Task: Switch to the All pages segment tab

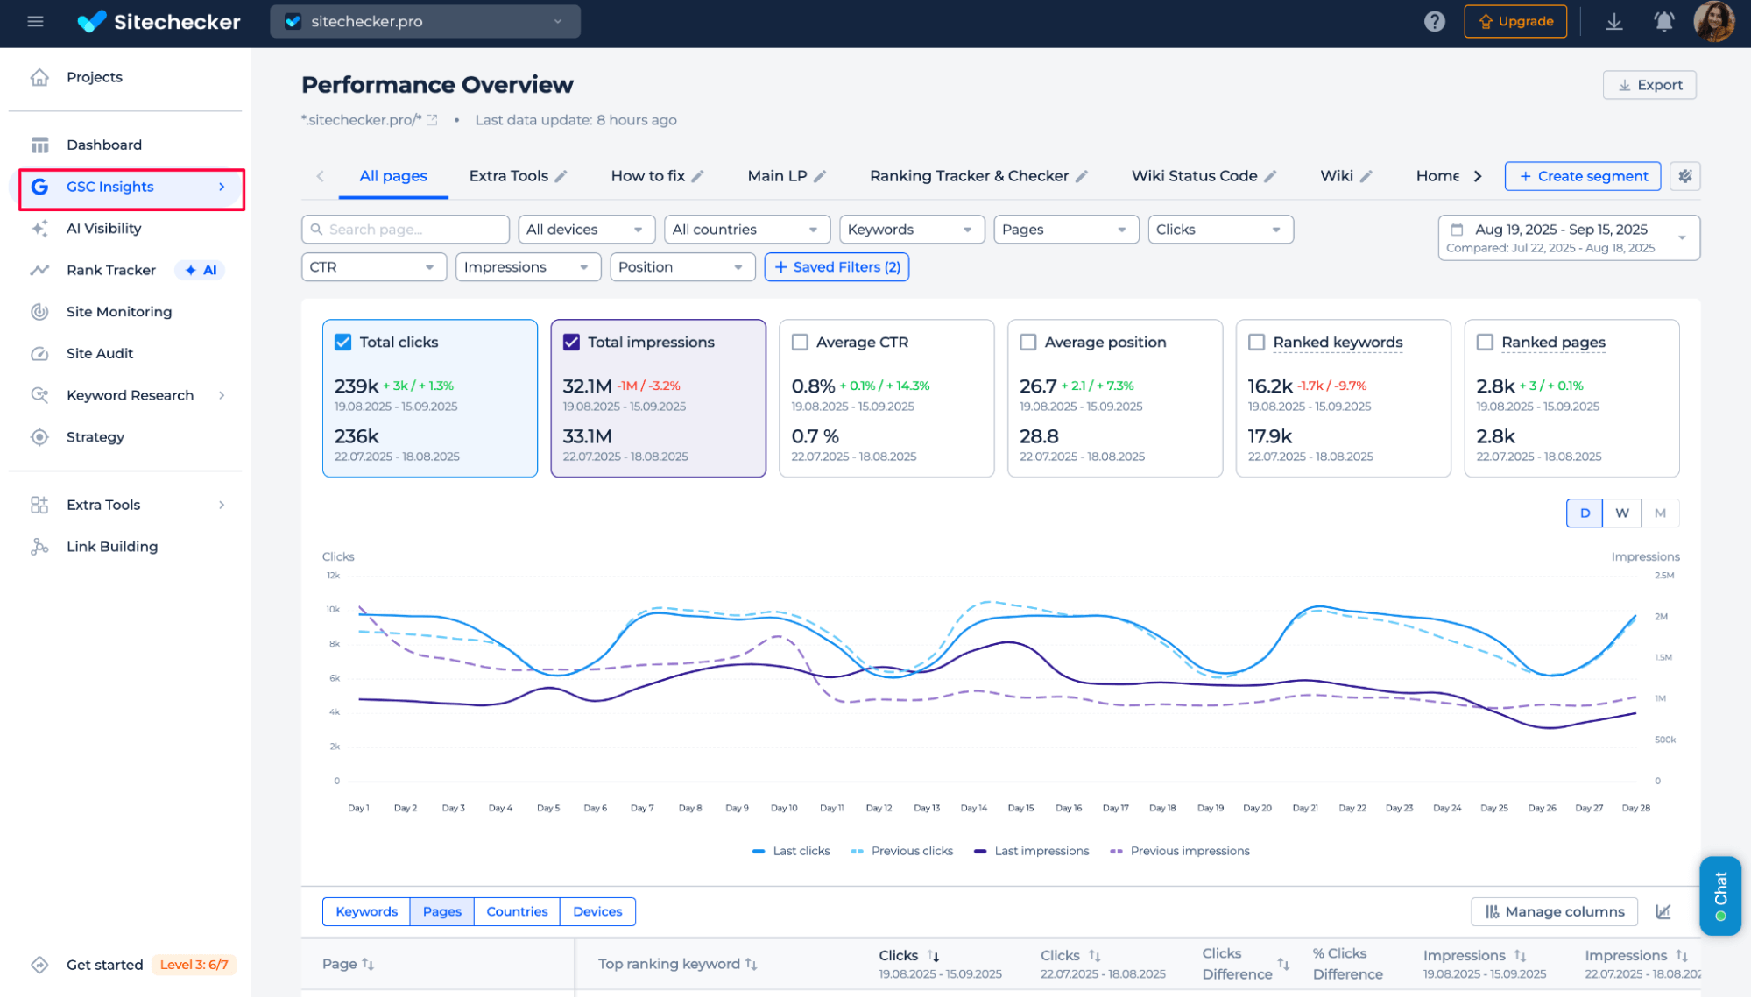Action: click(393, 176)
